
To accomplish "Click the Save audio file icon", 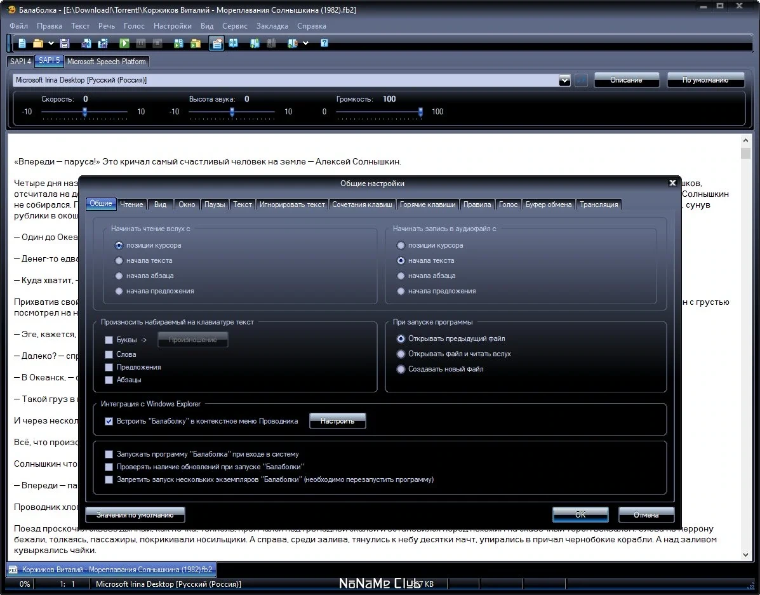I will pos(86,44).
